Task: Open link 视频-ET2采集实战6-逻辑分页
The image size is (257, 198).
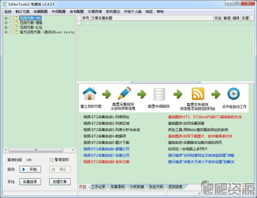Action: coord(106,149)
